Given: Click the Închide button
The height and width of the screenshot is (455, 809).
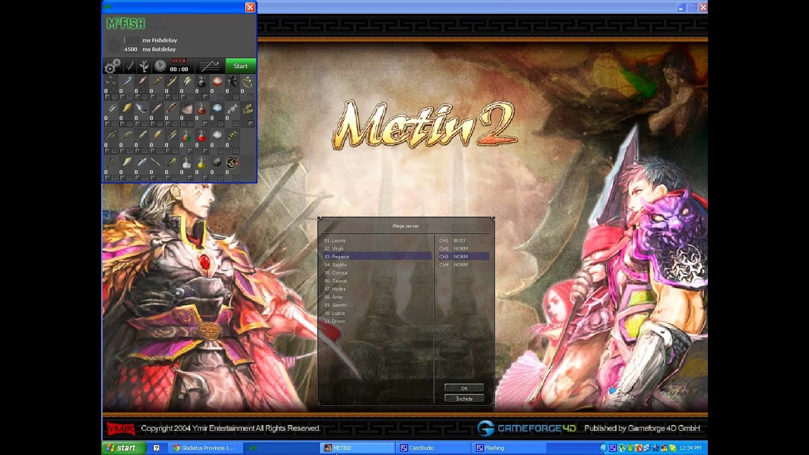Looking at the screenshot, I should [x=464, y=399].
